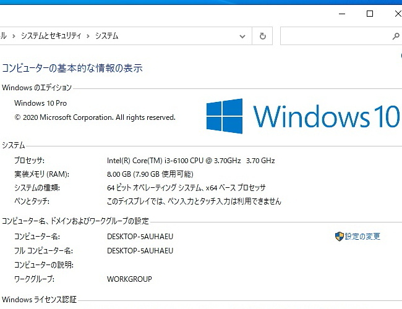Click the Windows 10 logo
Viewport: 402px width, 309px height.
(x=303, y=116)
